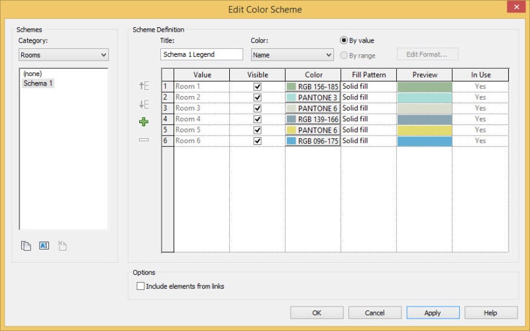Toggle visibility checkbox for Room 2
Viewport: 530px width, 331px height.
coord(257,97)
